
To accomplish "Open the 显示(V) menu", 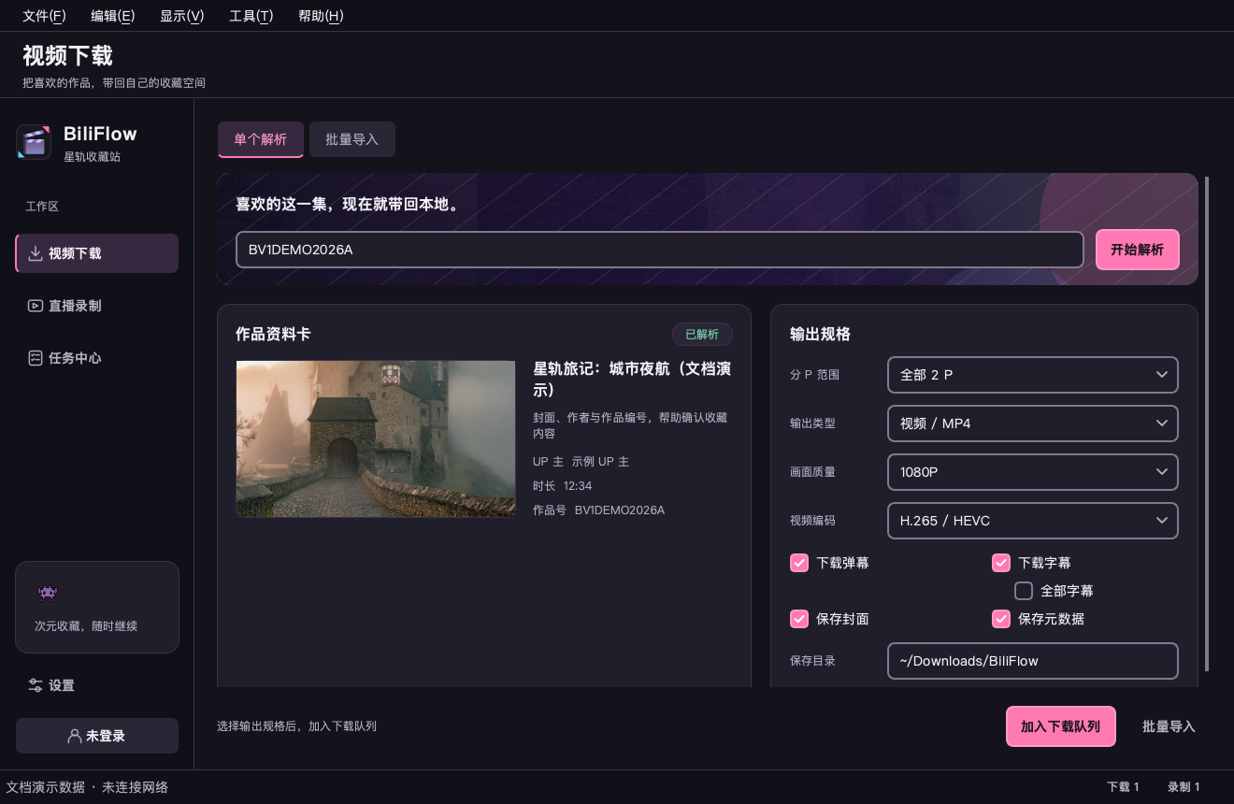I will coord(182,16).
